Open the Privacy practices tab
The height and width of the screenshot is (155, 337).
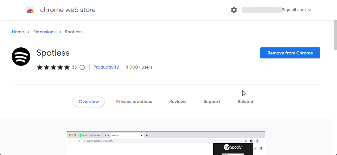(x=134, y=101)
